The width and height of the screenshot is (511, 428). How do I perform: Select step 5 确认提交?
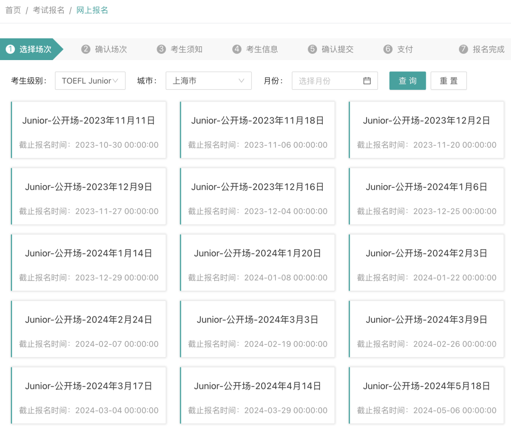331,49
